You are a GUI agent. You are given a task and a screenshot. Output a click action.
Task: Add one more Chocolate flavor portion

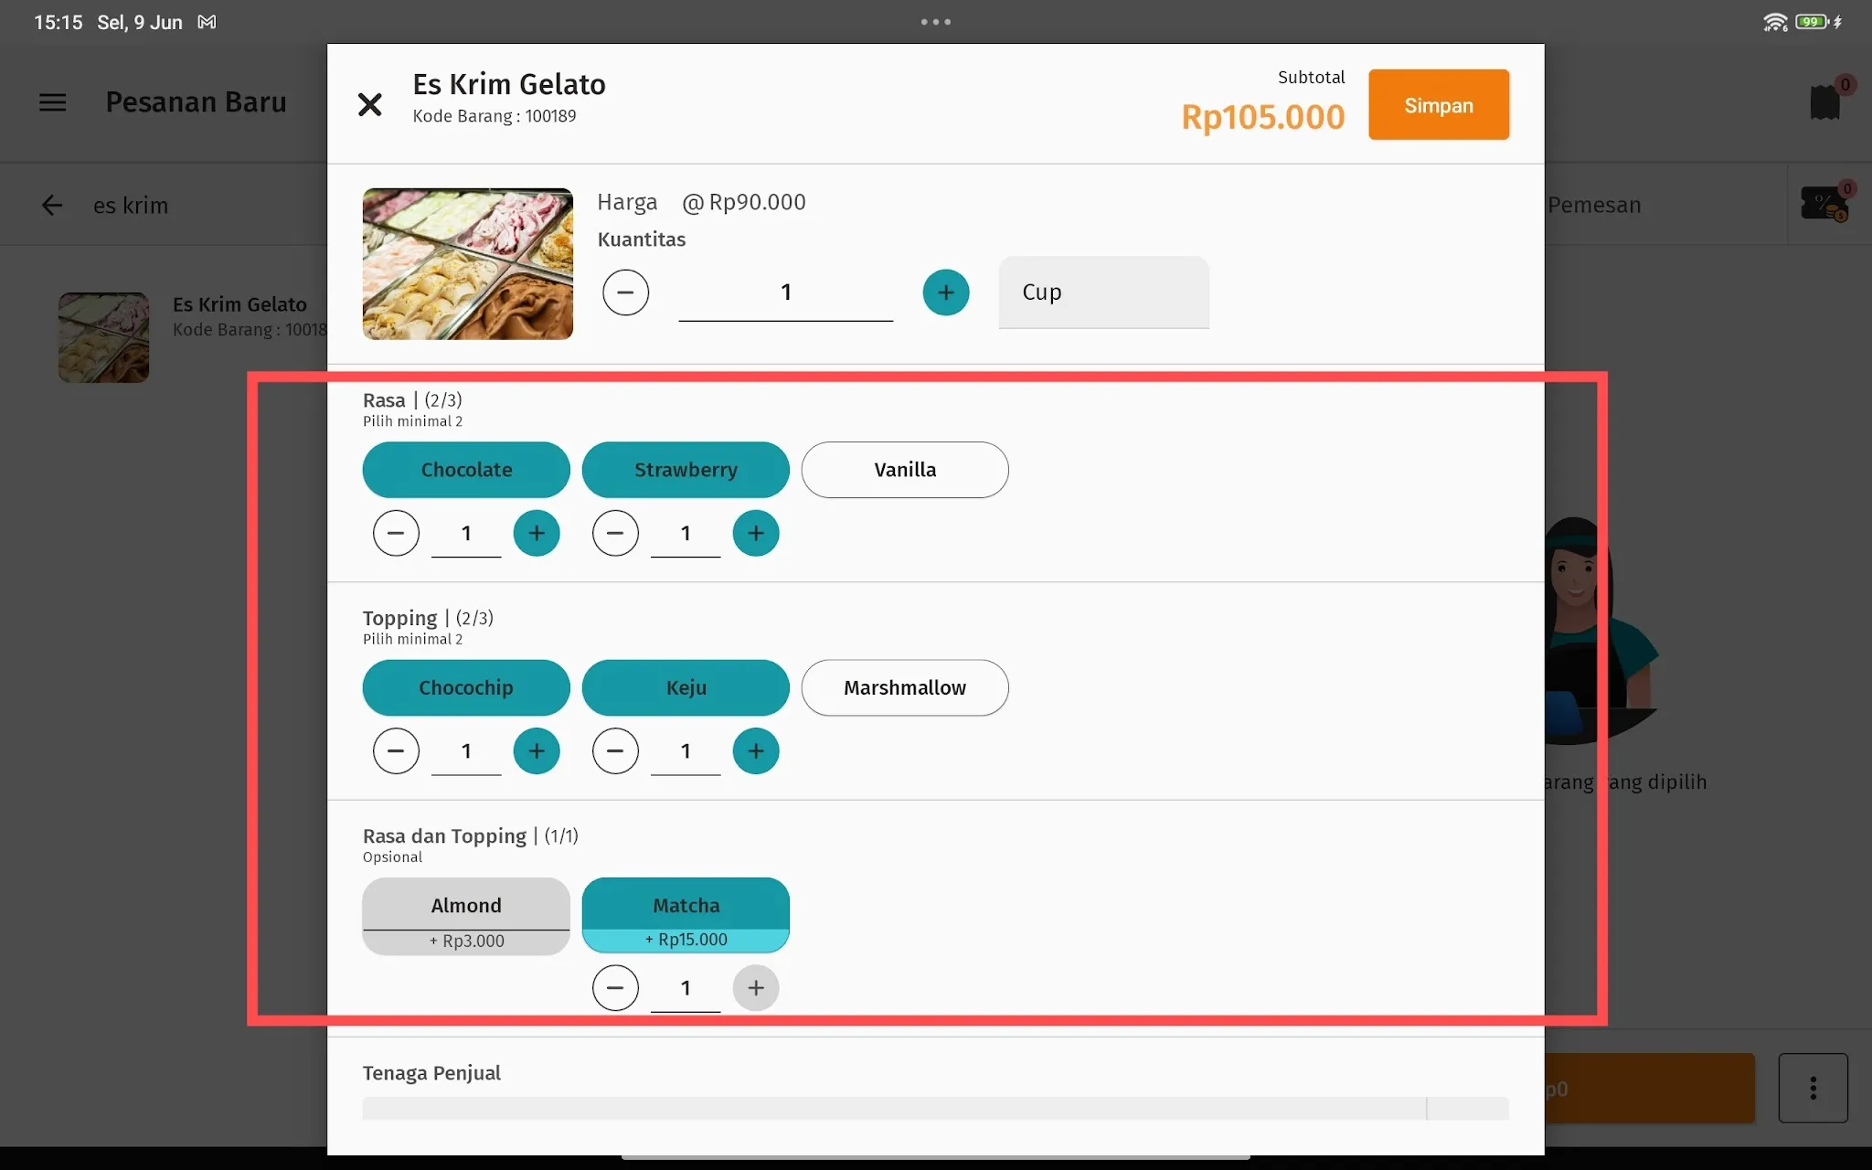(x=537, y=533)
